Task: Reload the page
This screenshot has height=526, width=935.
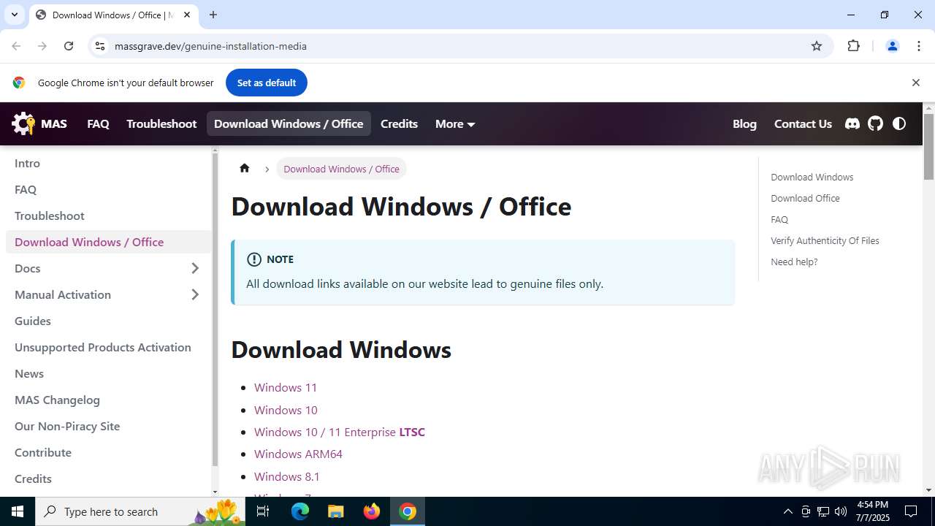Action: [69, 46]
